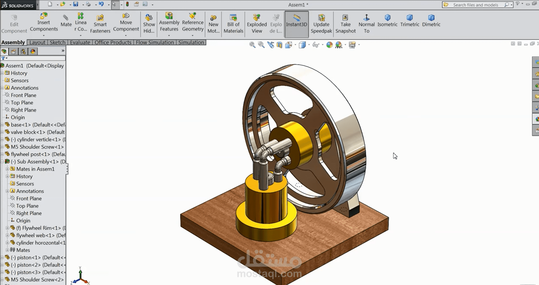
Task: Create an Exploded View
Action: [x=257, y=24]
